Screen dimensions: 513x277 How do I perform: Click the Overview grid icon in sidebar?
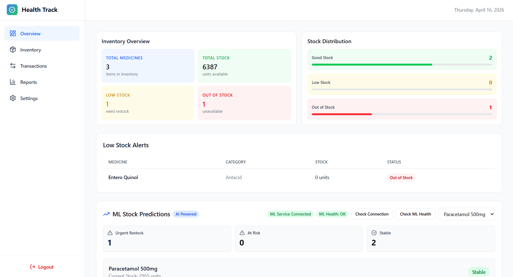pos(13,33)
